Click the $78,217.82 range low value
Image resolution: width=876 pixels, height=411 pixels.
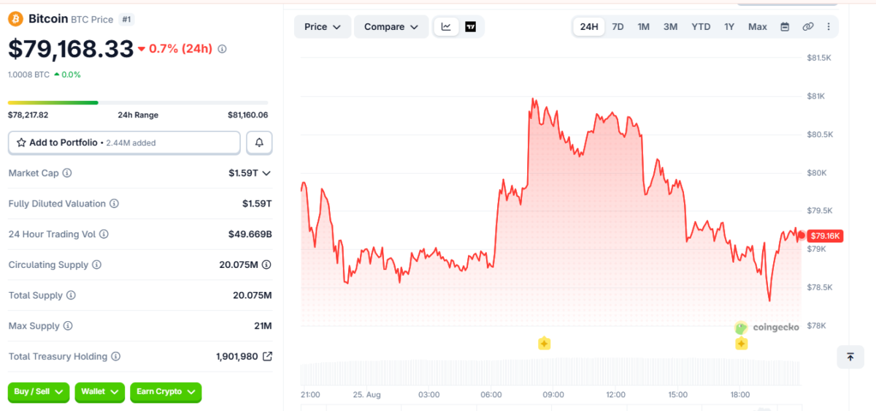28,115
